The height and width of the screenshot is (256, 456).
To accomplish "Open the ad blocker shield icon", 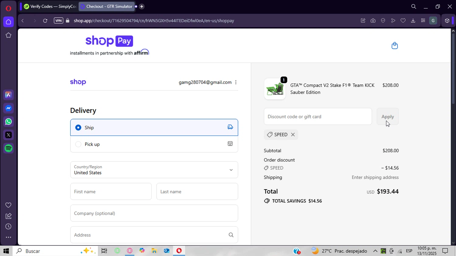I will click(x=383, y=21).
